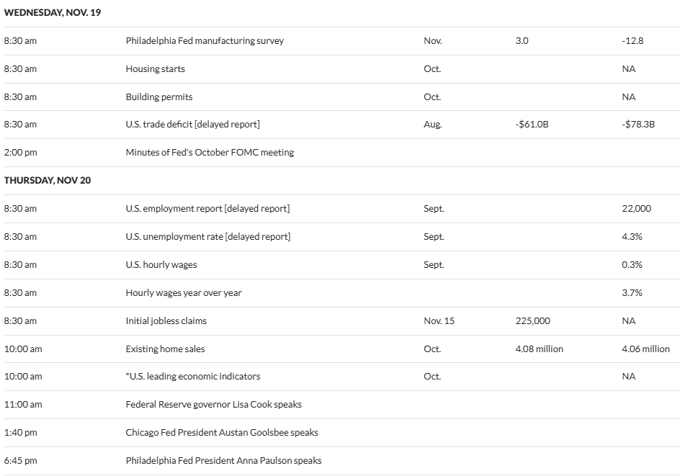Select the 4.06 million previous home sales value
Viewport: 680px width, 476px height.
click(645, 349)
